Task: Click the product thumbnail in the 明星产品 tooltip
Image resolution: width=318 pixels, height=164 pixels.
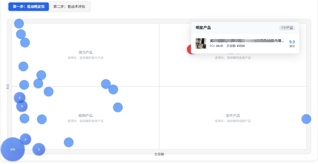Action: [201, 43]
